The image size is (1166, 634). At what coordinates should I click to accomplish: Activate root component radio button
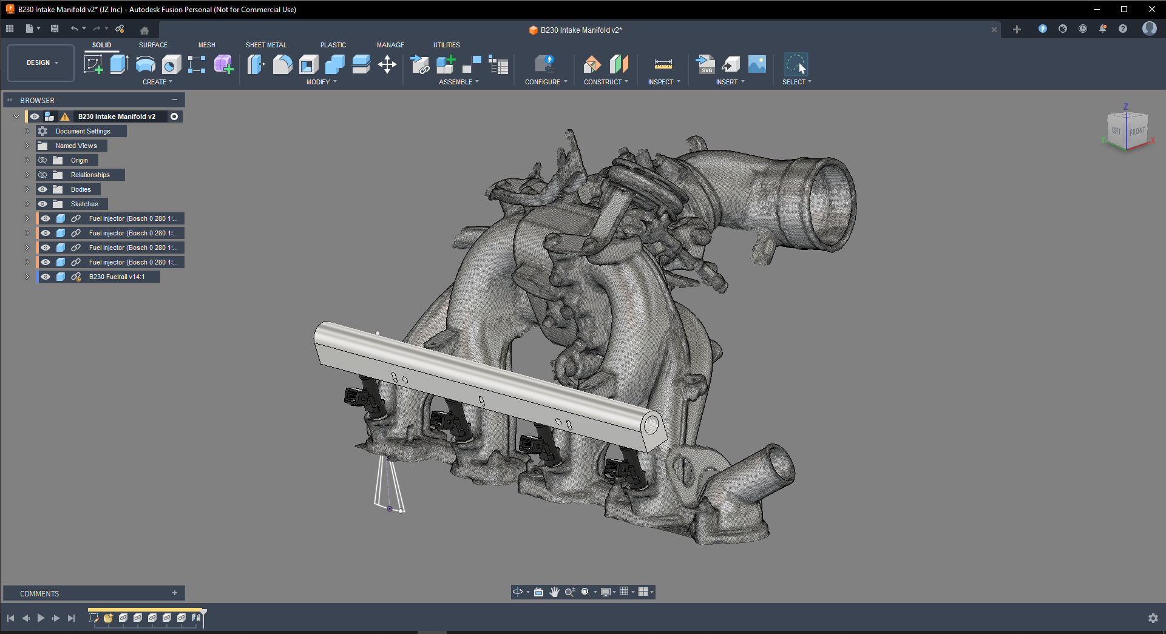point(174,116)
